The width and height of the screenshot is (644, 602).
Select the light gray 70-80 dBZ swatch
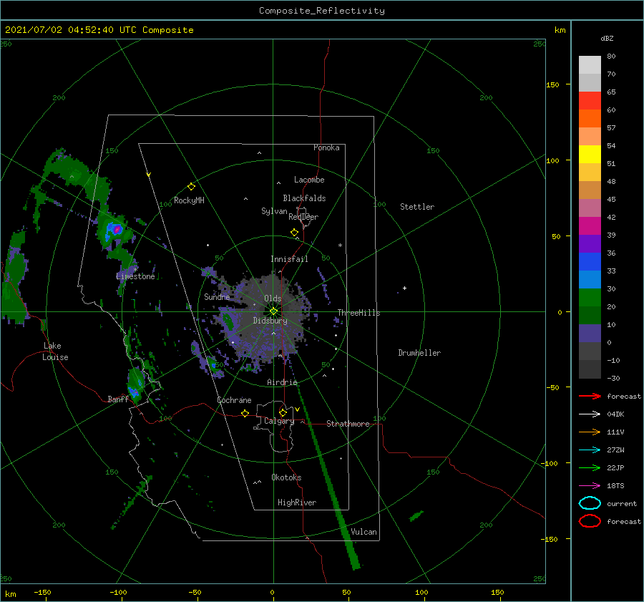[590, 65]
